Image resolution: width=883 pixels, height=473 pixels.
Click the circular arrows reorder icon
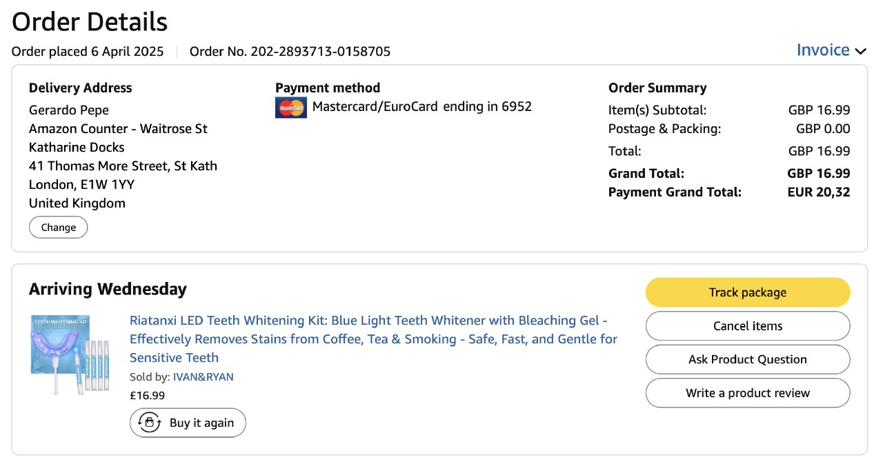pos(150,423)
